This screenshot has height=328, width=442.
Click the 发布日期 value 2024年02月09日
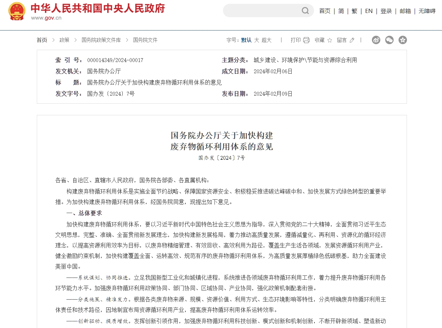[273, 94]
